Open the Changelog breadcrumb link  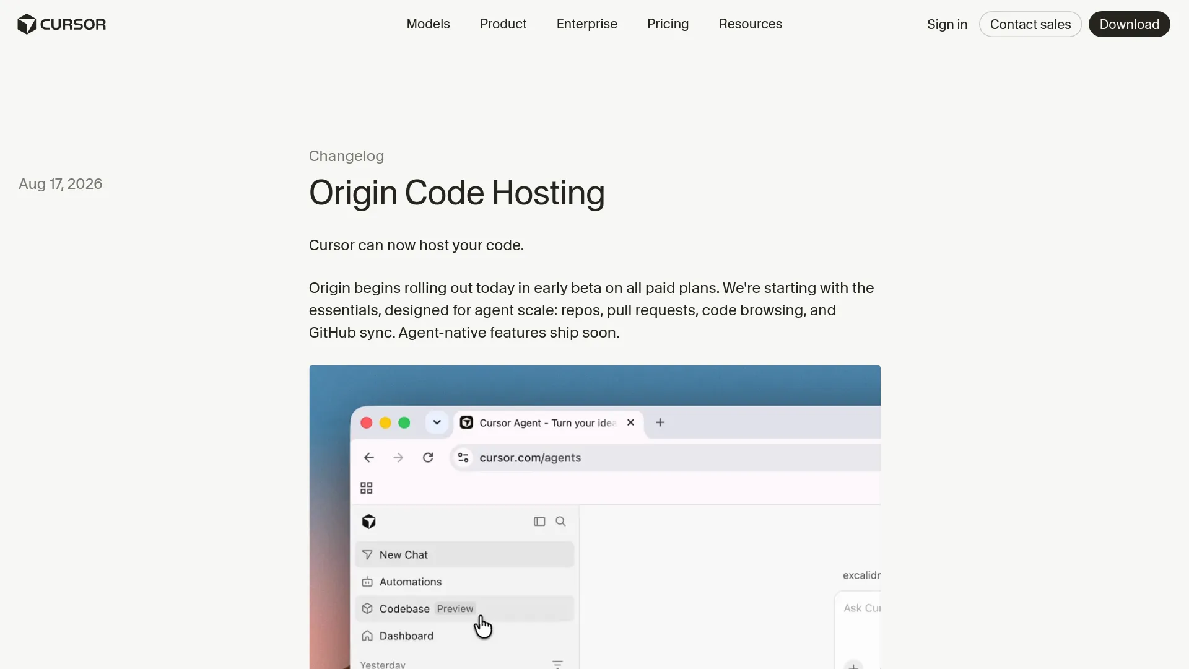tap(346, 156)
